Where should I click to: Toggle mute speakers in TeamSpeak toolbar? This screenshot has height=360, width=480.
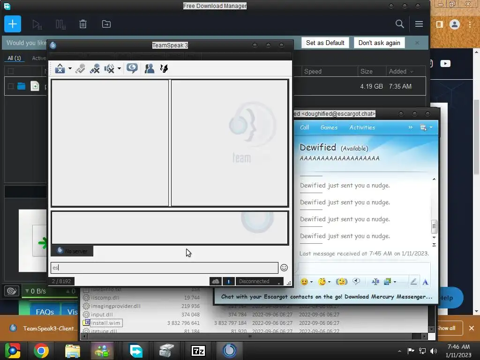109,68
